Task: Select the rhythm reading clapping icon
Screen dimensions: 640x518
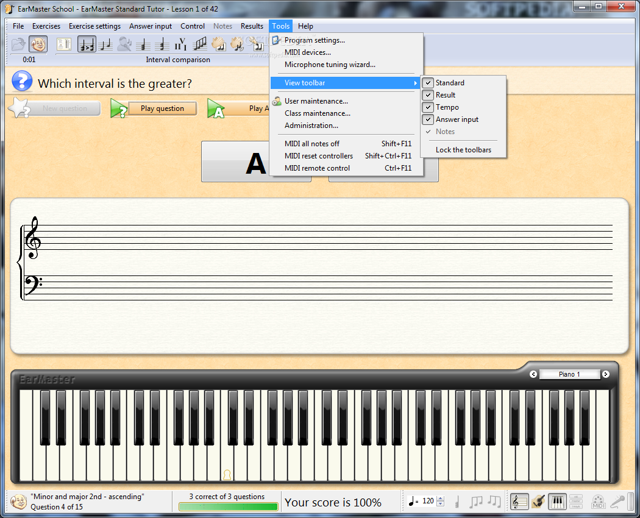Action: [x=218, y=44]
